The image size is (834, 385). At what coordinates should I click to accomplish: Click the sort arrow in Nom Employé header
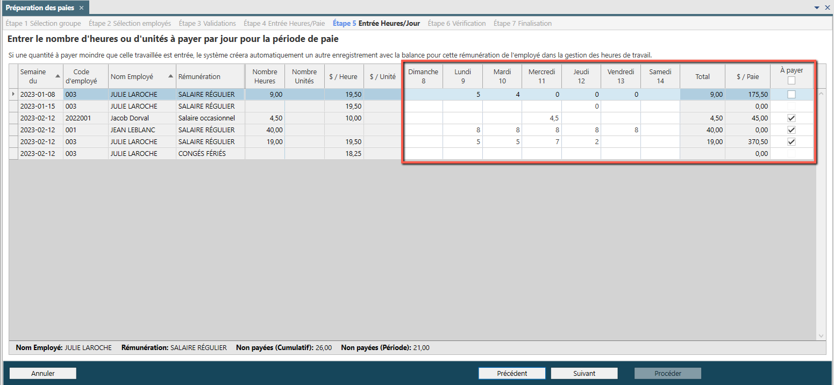(x=172, y=76)
